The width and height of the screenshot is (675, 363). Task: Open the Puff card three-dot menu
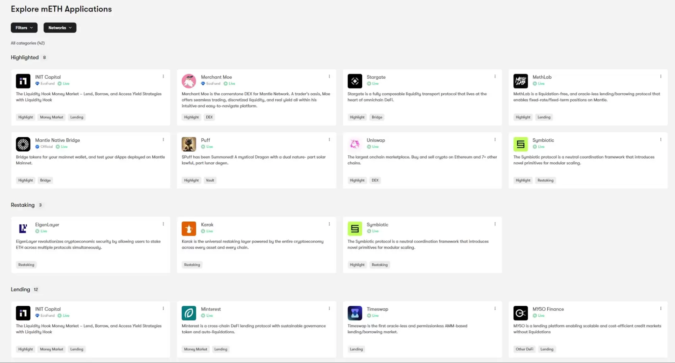[x=329, y=140]
